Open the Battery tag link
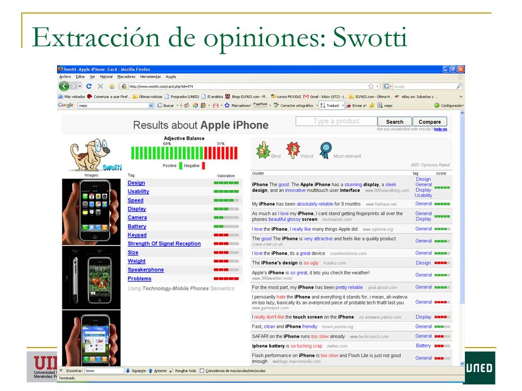This screenshot has width=522, height=391. point(137,226)
